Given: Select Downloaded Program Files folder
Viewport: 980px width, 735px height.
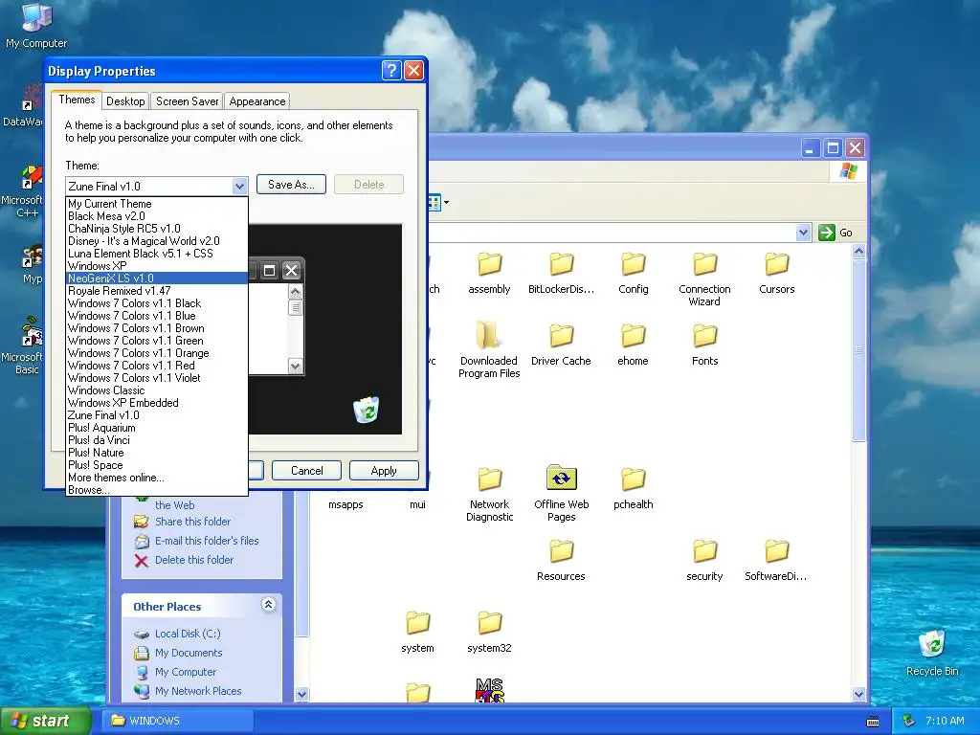Looking at the screenshot, I should pyautogui.click(x=489, y=350).
